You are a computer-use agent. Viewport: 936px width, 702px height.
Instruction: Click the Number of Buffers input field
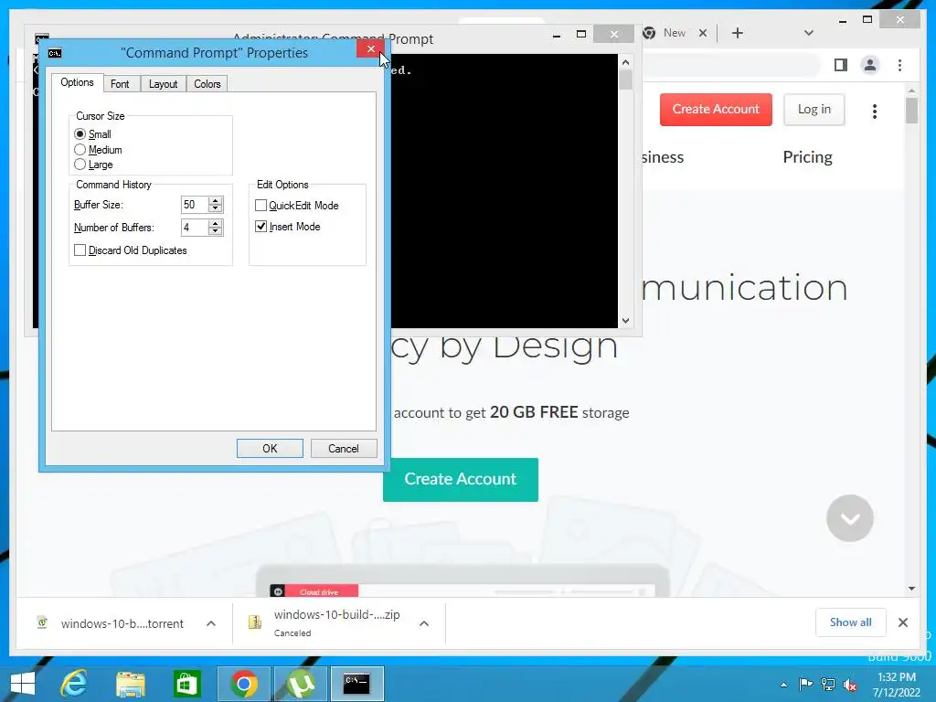click(x=194, y=228)
